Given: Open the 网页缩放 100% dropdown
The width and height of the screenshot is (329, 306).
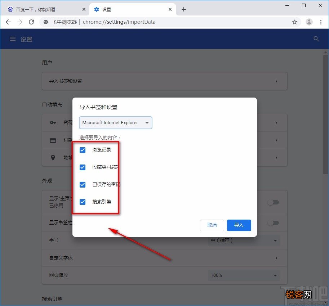Looking at the screenshot, I should pos(244,275).
